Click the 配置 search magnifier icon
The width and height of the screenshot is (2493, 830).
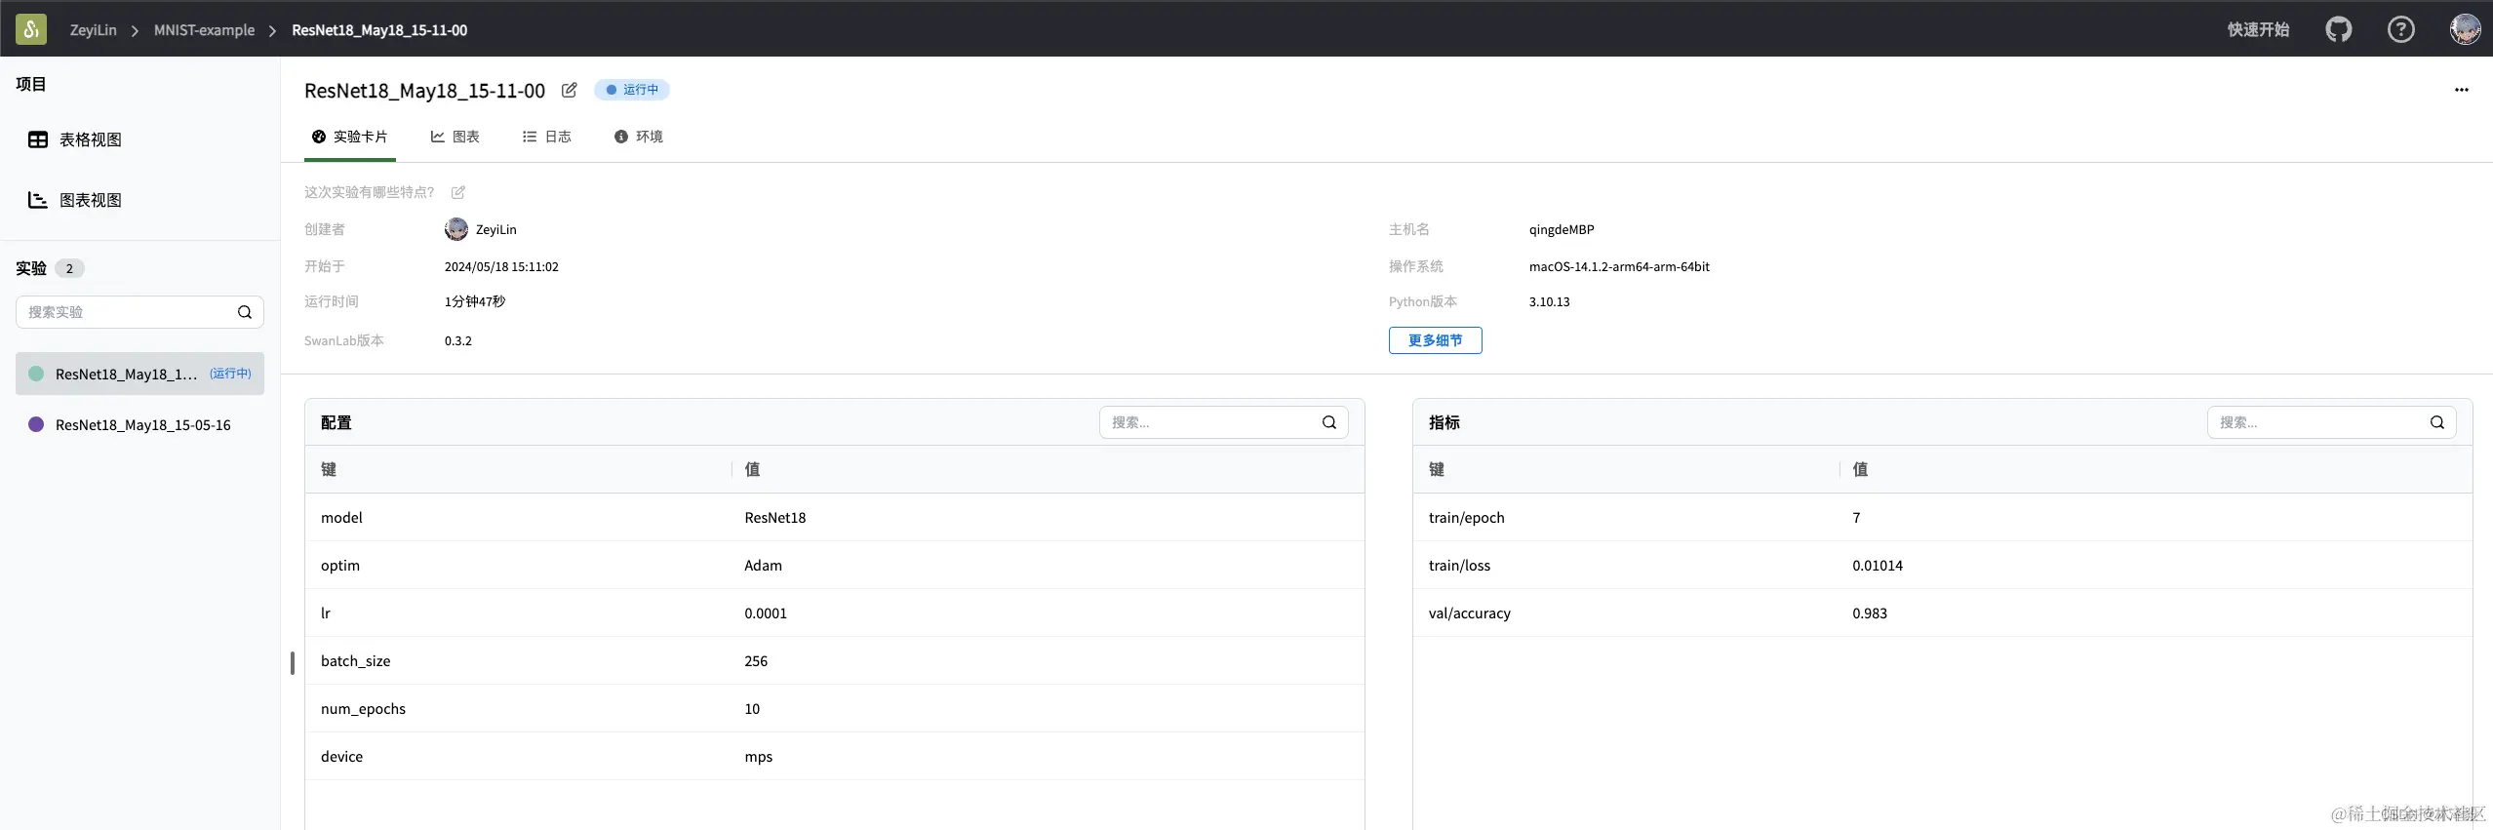pyautogui.click(x=1328, y=422)
